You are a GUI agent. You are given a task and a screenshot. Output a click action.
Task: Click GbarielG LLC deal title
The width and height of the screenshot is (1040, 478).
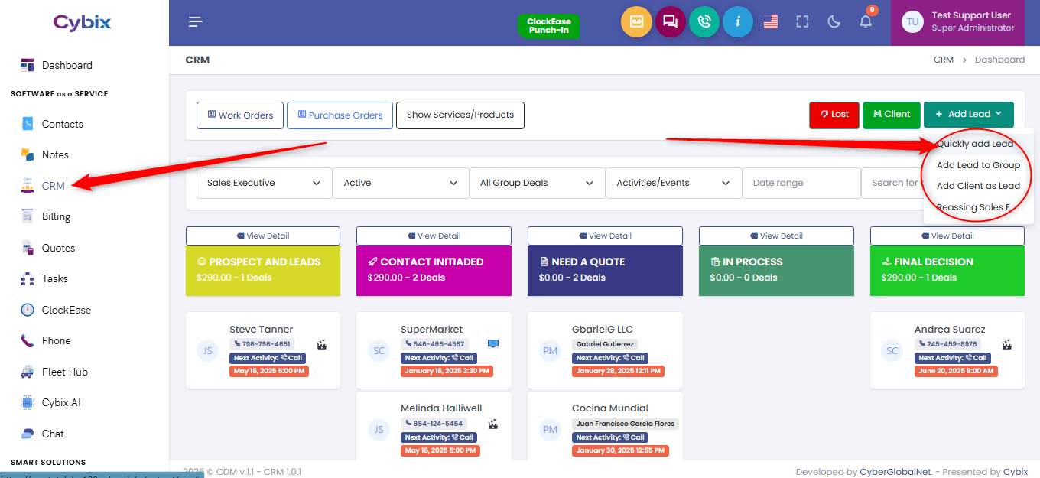tap(603, 330)
